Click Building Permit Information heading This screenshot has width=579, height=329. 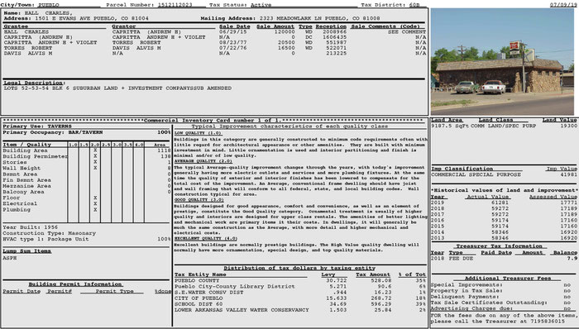point(75,284)
